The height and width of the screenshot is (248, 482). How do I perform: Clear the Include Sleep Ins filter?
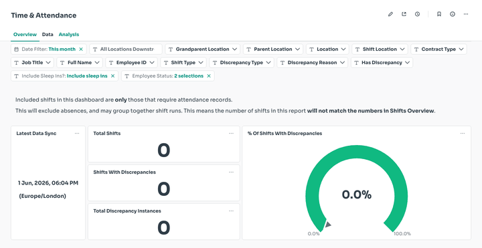(113, 76)
